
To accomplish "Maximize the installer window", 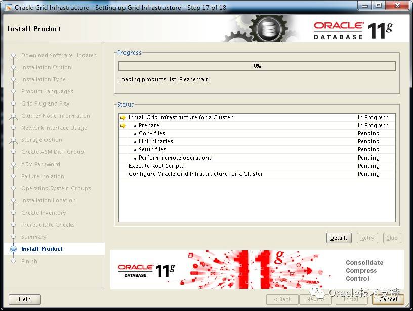I will pos(379,5).
